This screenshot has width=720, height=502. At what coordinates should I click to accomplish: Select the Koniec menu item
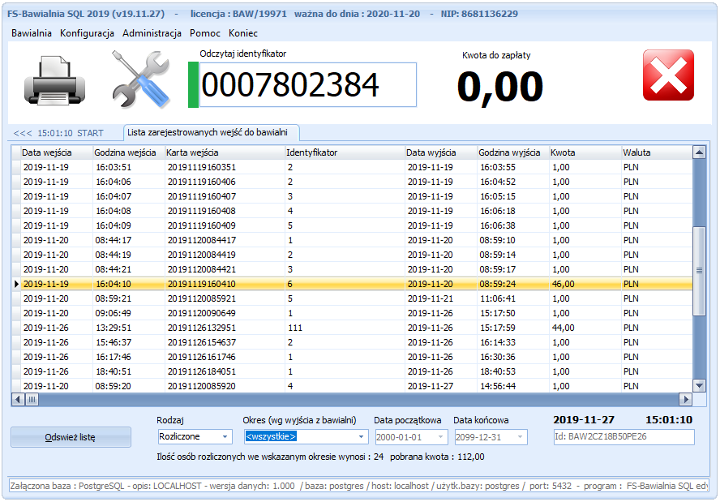(243, 33)
